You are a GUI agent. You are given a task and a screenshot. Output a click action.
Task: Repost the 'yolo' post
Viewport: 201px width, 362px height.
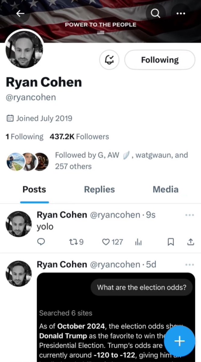click(76, 242)
